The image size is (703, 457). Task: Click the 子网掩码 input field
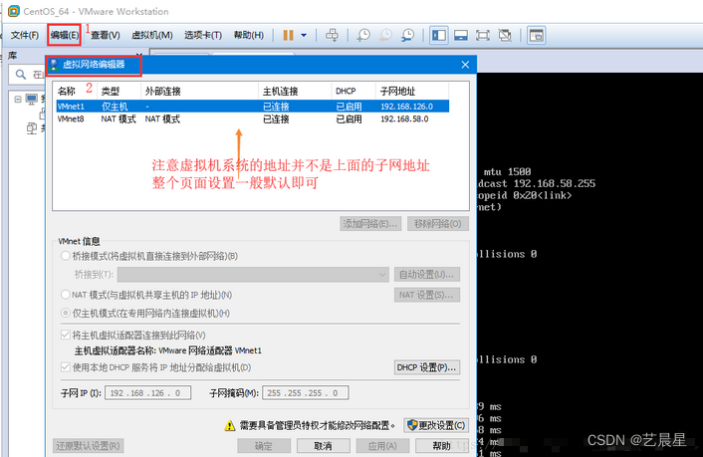click(x=306, y=393)
